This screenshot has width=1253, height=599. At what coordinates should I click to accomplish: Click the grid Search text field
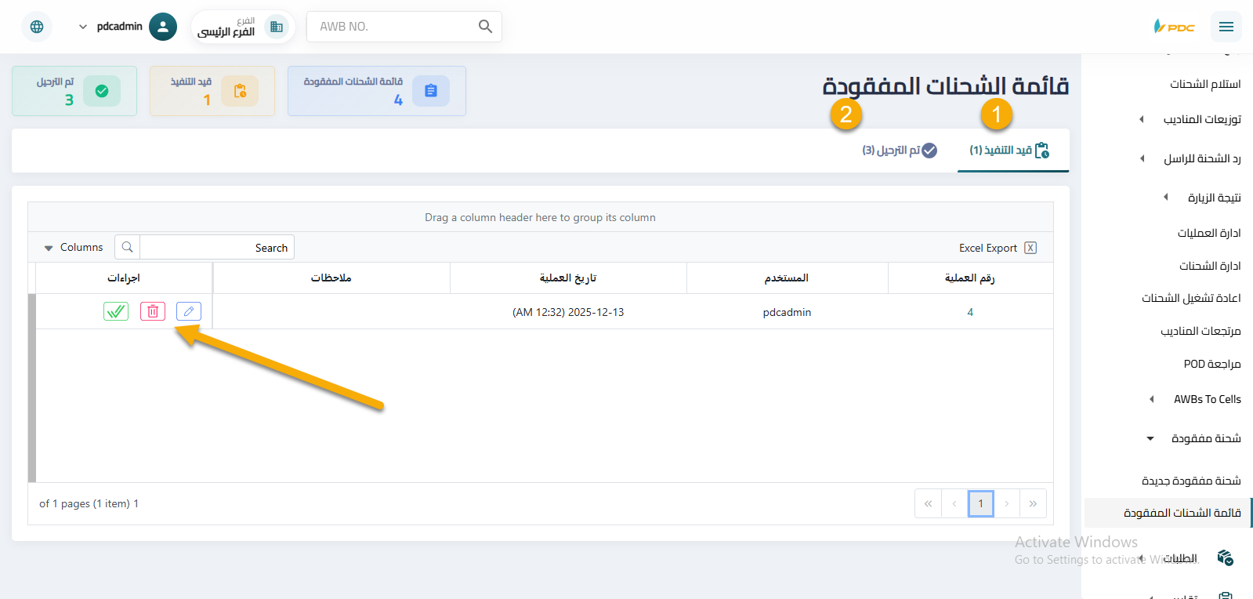(217, 248)
